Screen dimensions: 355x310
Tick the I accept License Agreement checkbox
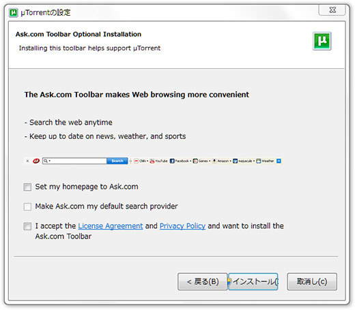[x=27, y=226]
